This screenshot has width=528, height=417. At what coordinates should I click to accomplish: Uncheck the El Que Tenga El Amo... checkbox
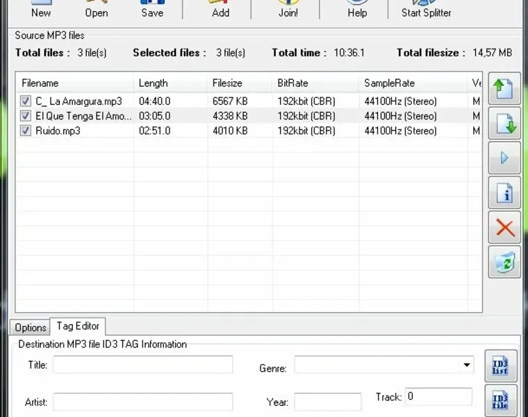pyautogui.click(x=26, y=116)
